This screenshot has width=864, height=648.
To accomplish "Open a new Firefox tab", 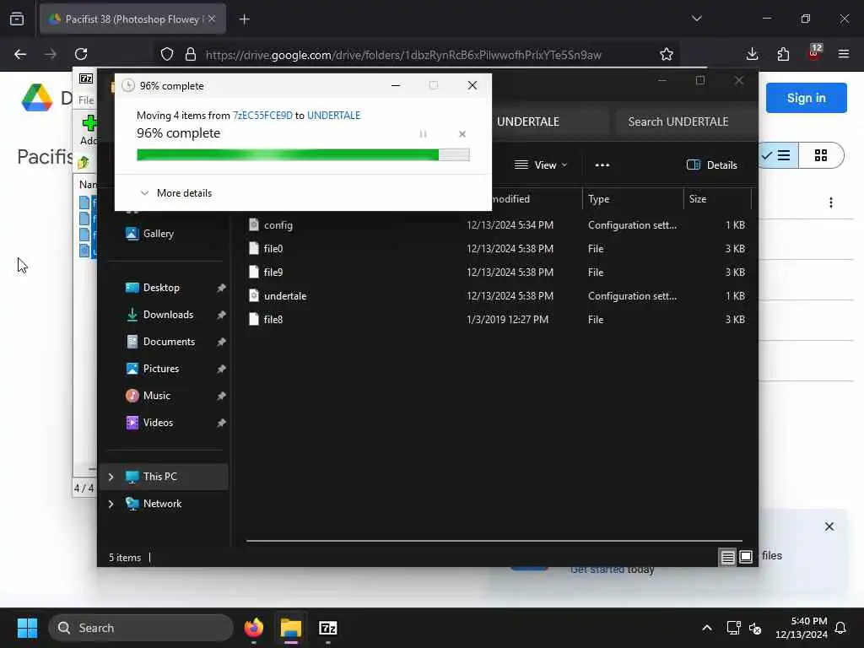I will (x=244, y=19).
